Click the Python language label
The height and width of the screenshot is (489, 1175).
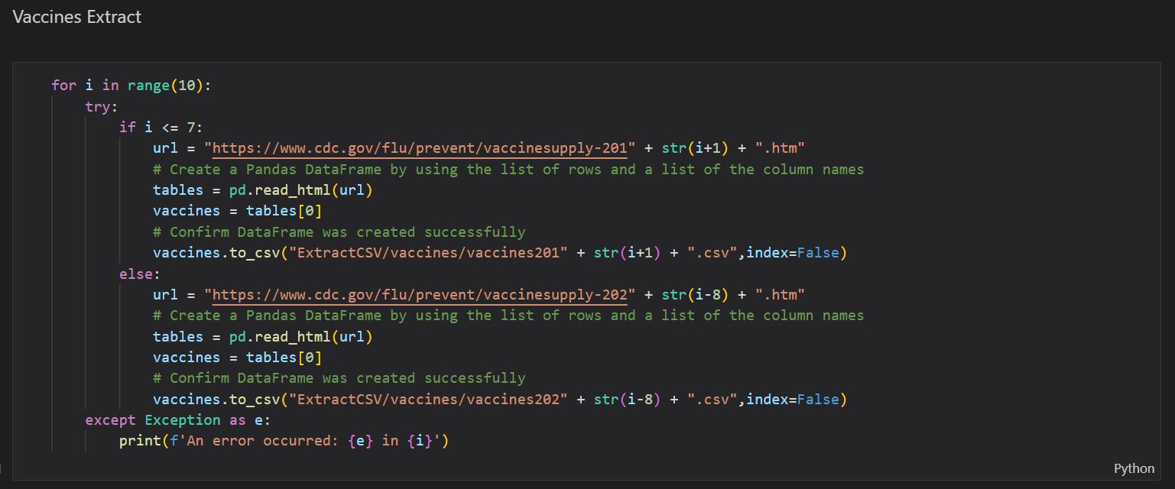(x=1133, y=468)
